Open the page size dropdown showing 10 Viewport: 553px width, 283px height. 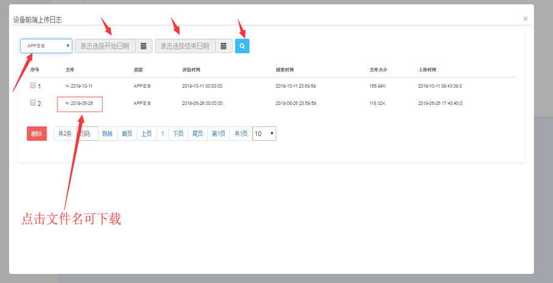(x=264, y=134)
